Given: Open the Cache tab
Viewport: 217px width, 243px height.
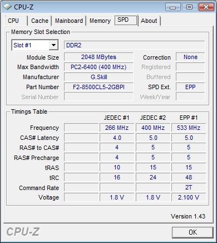Looking at the screenshot, I should click(x=40, y=21).
